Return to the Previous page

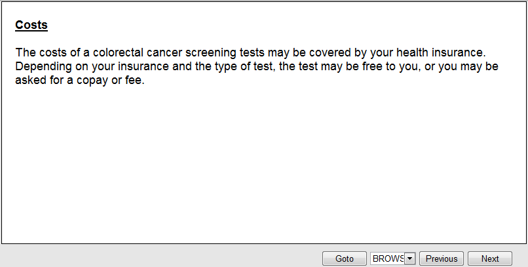tap(442, 258)
